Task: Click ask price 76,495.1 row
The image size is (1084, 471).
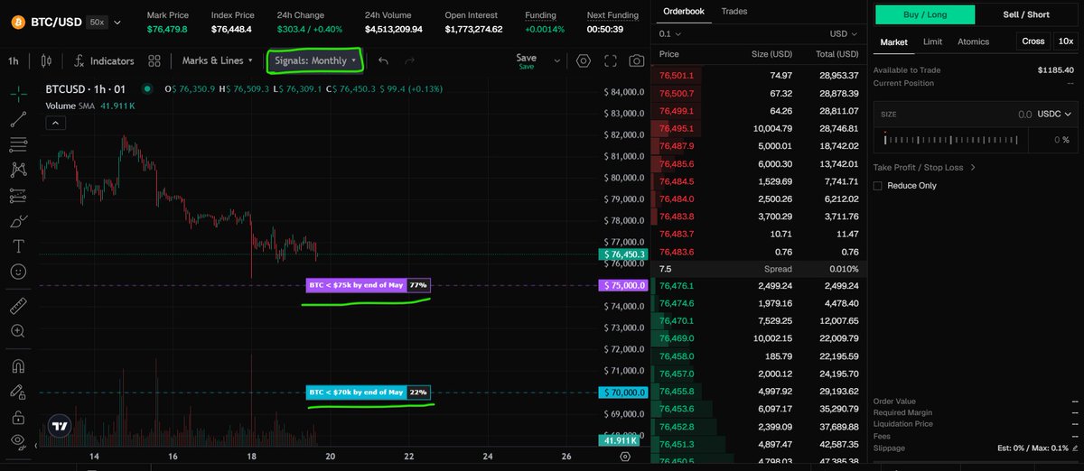Action: click(x=757, y=129)
